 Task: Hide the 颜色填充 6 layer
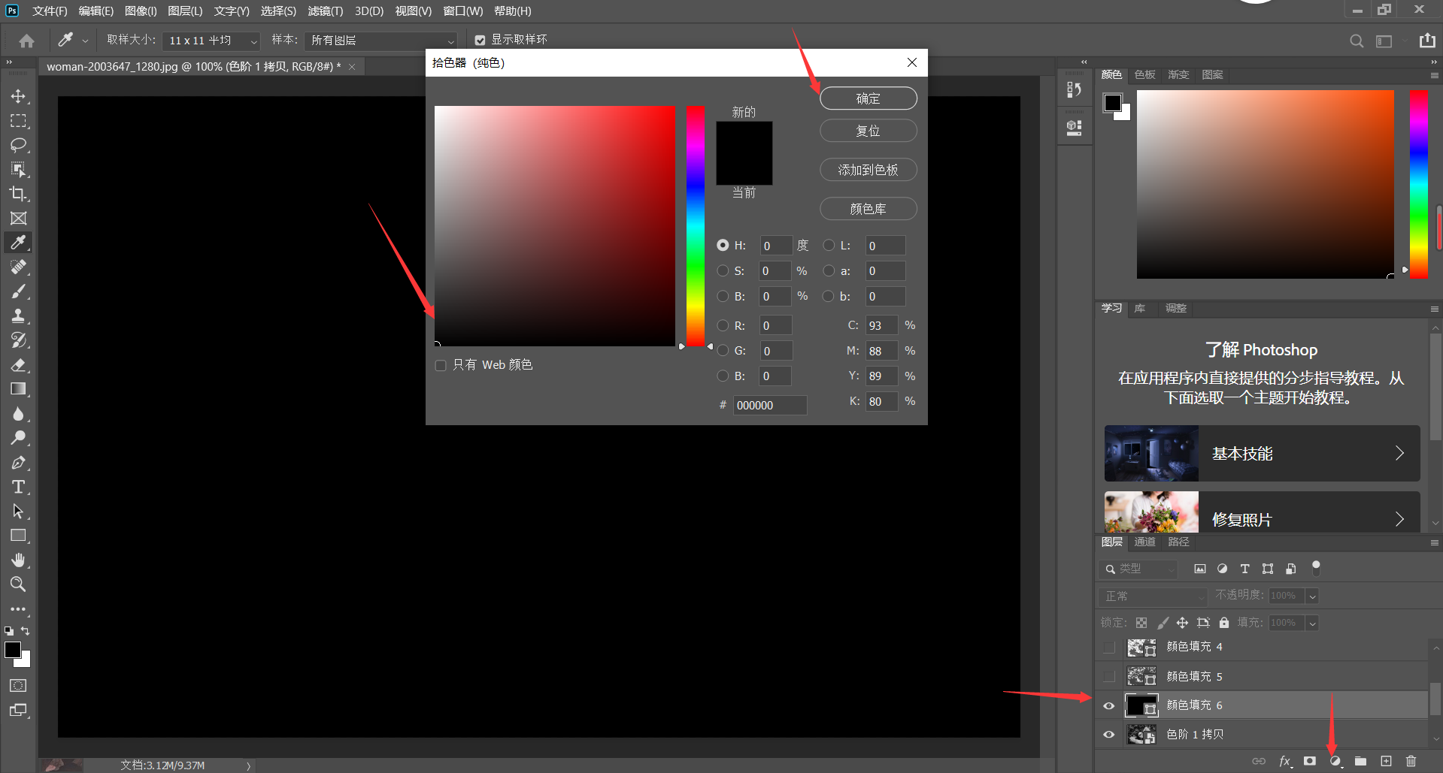(1108, 705)
